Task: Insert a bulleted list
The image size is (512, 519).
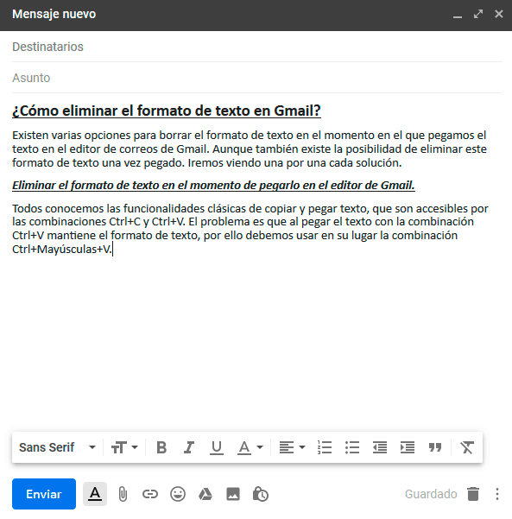Action: click(352, 447)
